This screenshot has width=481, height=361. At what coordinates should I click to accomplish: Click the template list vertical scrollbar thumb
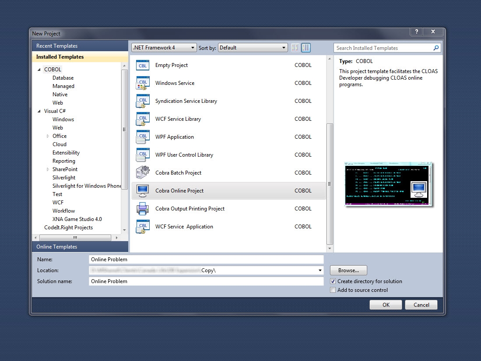pos(330,184)
